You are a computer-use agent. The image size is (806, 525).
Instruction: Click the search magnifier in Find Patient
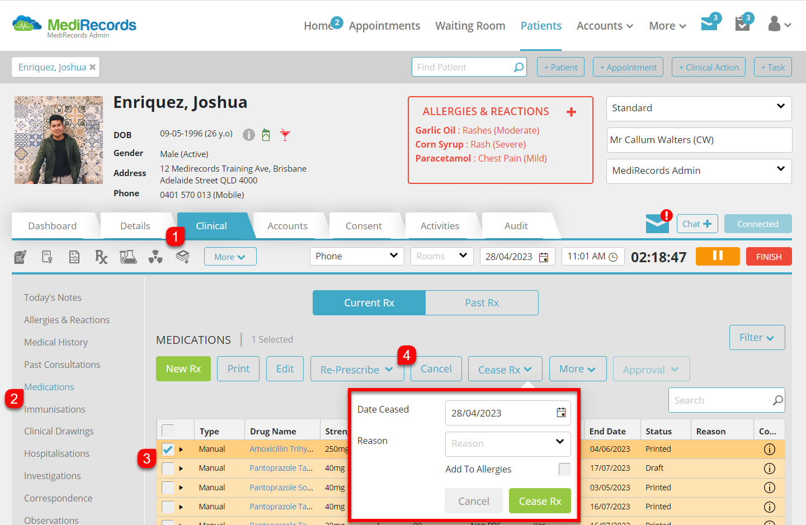(x=519, y=67)
